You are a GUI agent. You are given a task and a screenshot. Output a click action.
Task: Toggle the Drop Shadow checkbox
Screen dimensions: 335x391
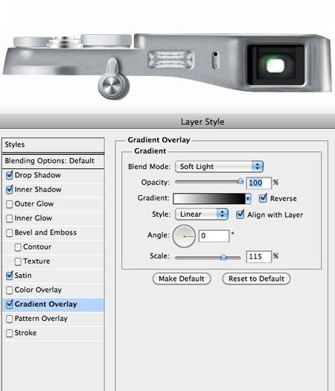10,175
